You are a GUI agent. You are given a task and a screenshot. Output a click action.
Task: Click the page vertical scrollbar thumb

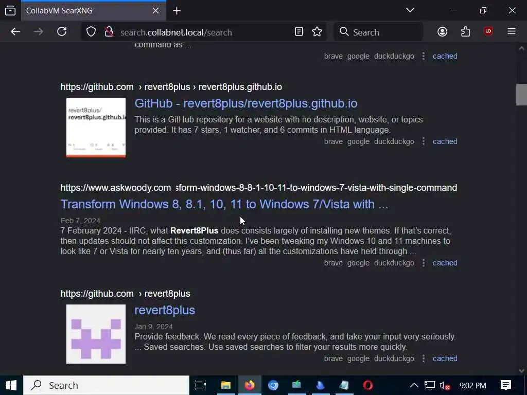(x=521, y=95)
